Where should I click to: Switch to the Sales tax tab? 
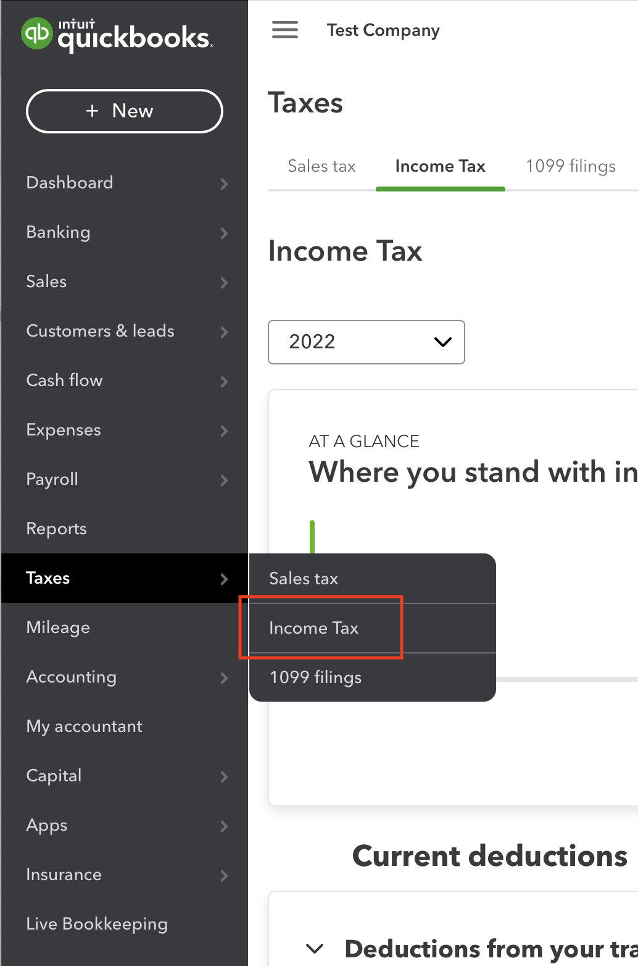(321, 166)
